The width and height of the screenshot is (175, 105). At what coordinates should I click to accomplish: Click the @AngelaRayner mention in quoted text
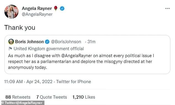[x=76, y=56]
